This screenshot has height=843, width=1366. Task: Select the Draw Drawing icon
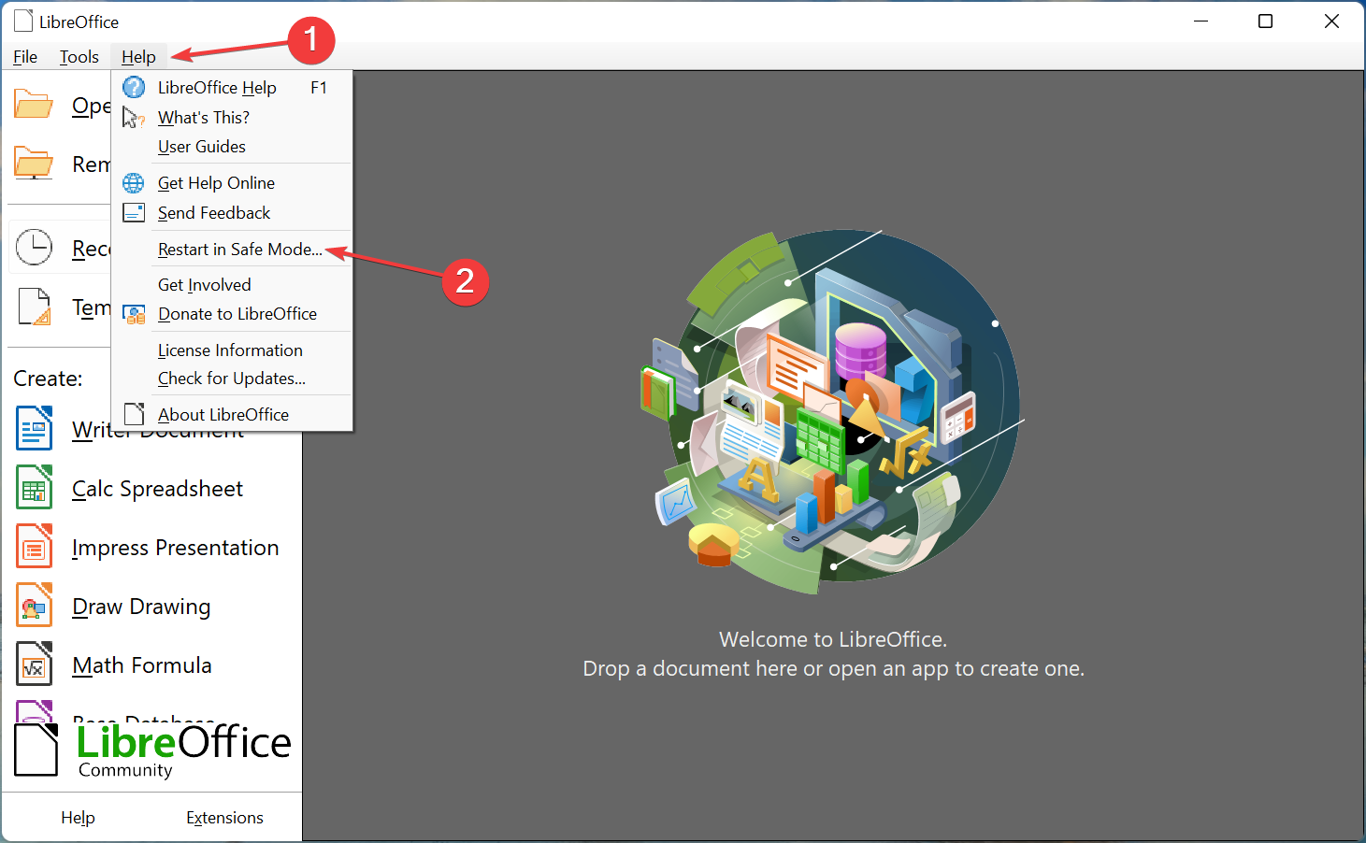point(34,605)
